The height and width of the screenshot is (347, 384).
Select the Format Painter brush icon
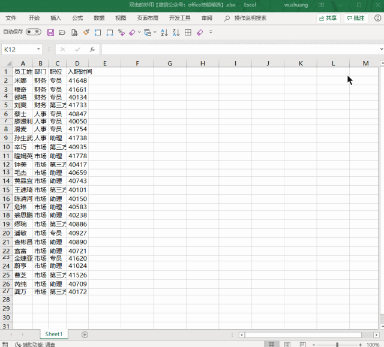coord(86,32)
